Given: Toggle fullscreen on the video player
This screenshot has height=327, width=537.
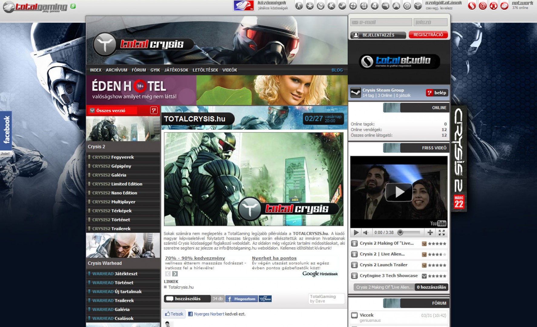Looking at the screenshot, I should click(442, 233).
